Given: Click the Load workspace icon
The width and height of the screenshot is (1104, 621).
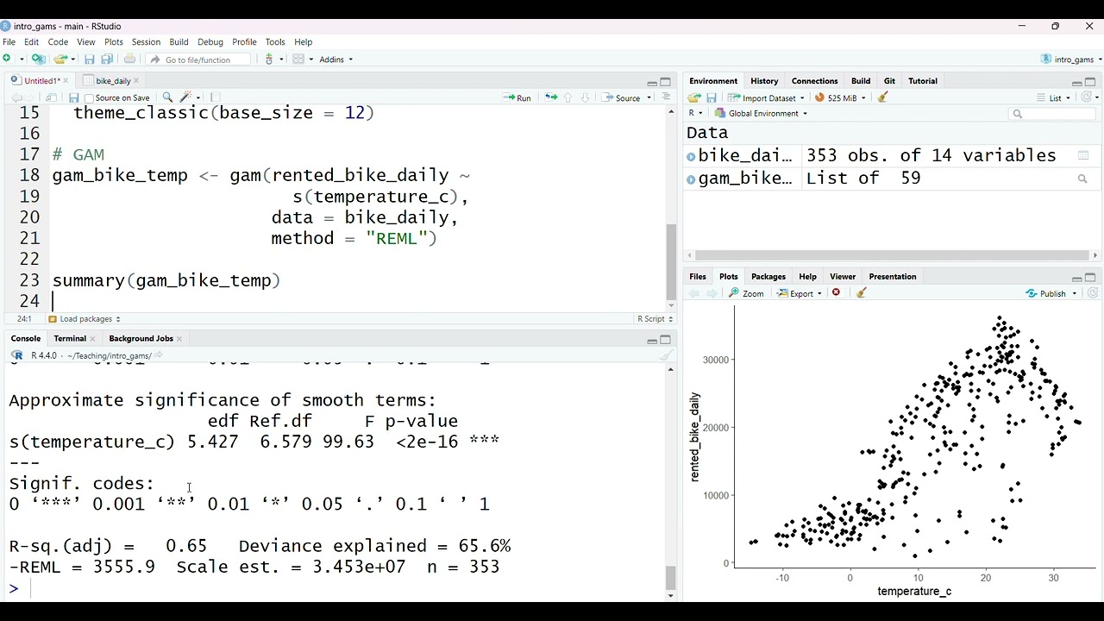Looking at the screenshot, I should pos(694,98).
